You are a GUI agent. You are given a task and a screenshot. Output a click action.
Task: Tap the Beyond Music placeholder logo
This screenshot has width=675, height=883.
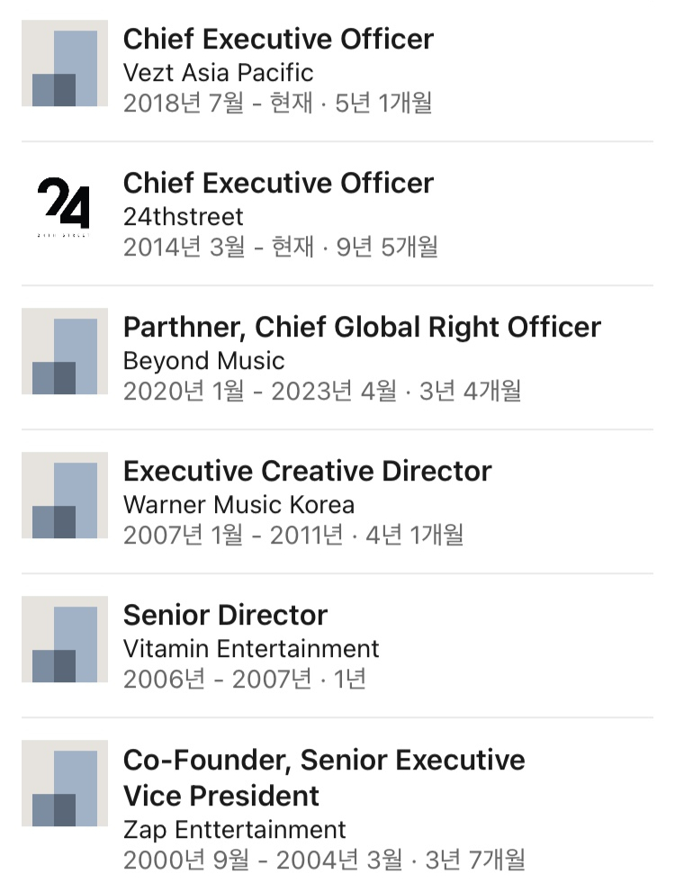[65, 351]
